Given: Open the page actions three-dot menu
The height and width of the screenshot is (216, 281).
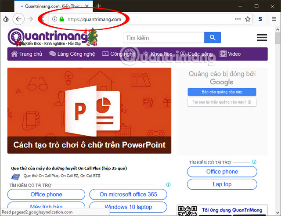Looking at the screenshot, I should tap(238, 19).
